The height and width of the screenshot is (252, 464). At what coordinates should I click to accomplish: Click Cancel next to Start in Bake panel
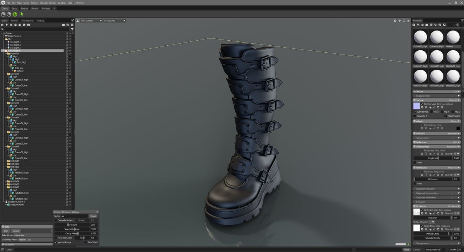(x=16, y=231)
